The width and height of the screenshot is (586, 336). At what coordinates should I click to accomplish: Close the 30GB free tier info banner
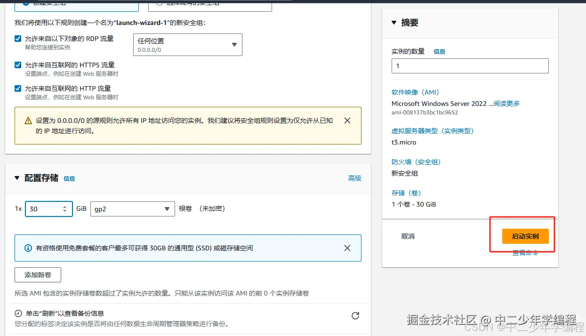tap(347, 248)
